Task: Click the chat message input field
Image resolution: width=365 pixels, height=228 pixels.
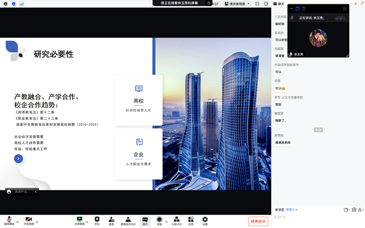Action: [318, 217]
